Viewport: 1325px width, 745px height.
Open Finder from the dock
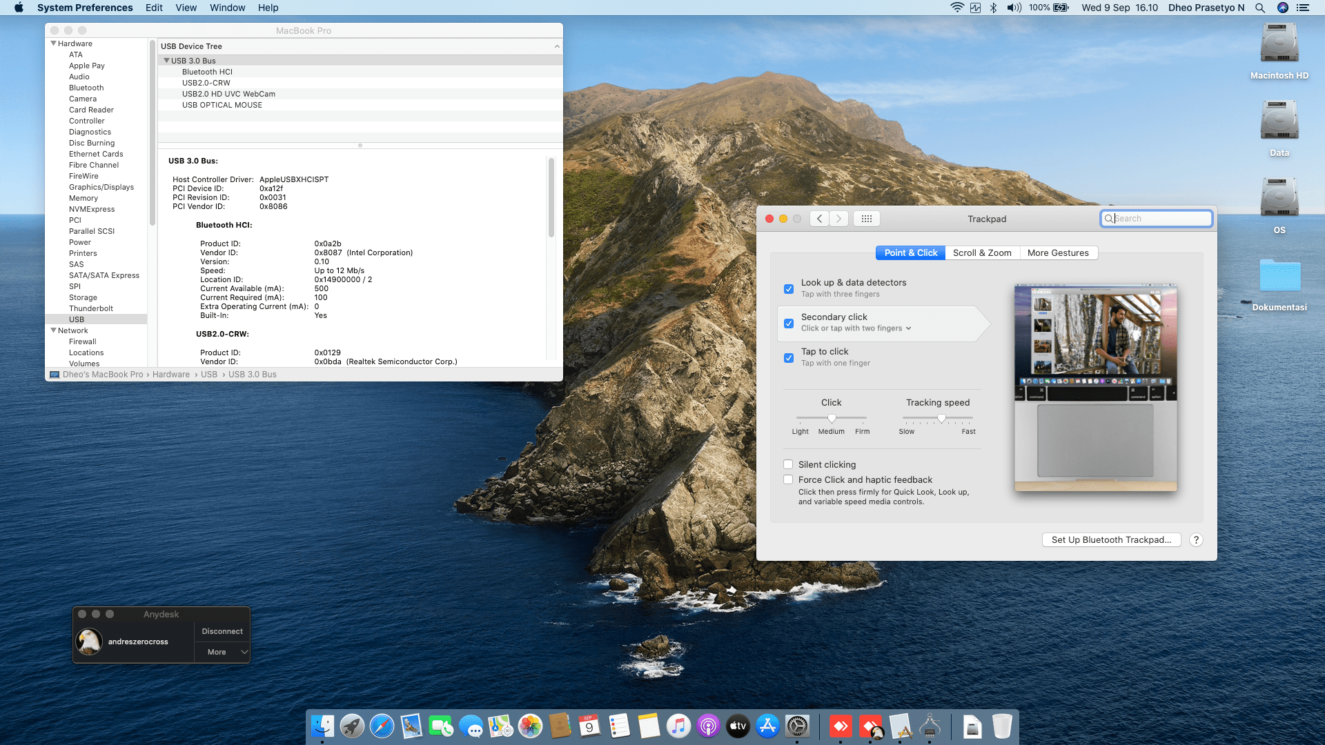click(322, 726)
